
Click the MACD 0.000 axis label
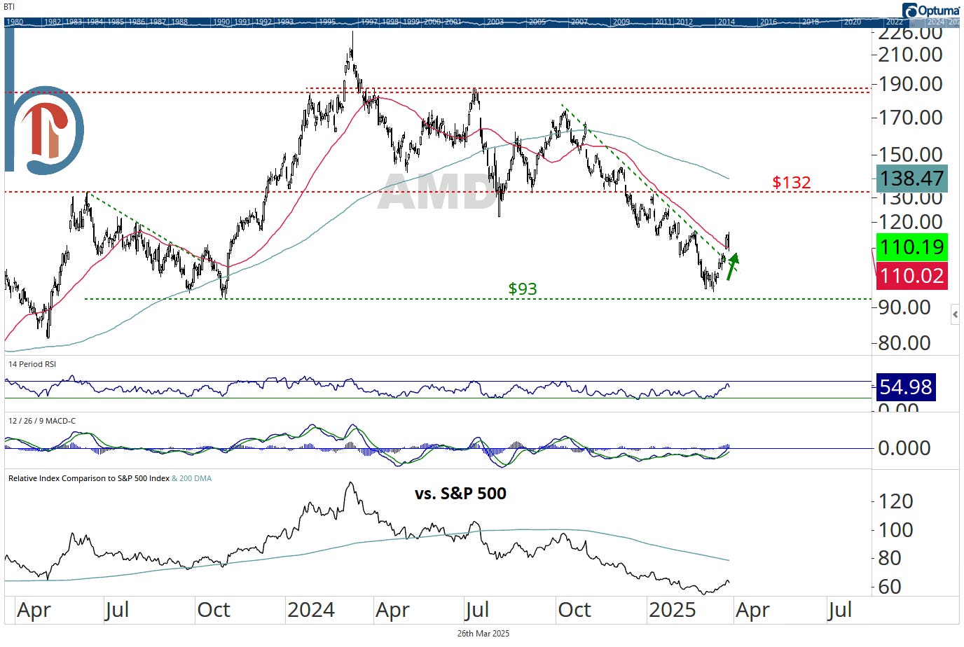coord(904,448)
